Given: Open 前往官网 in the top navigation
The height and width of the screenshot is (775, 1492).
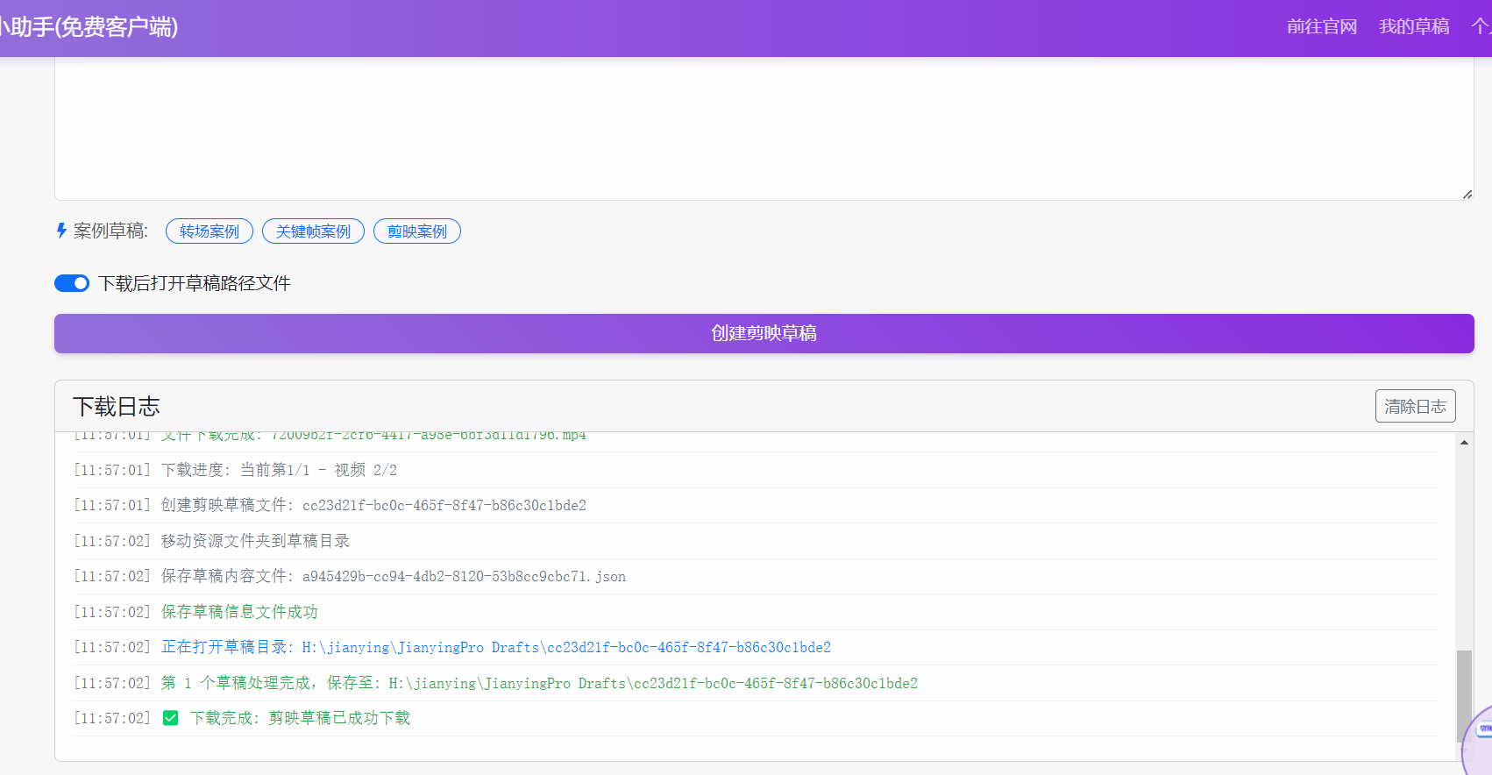Looking at the screenshot, I should (x=1321, y=27).
